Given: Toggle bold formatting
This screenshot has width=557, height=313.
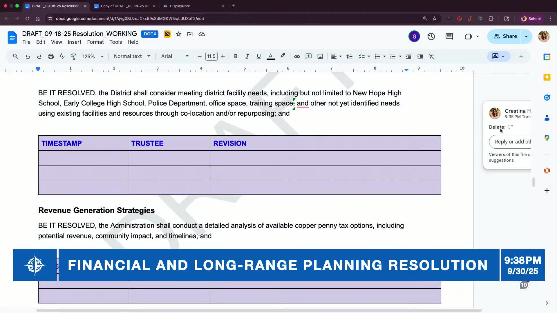Looking at the screenshot, I should pyautogui.click(x=236, y=57).
